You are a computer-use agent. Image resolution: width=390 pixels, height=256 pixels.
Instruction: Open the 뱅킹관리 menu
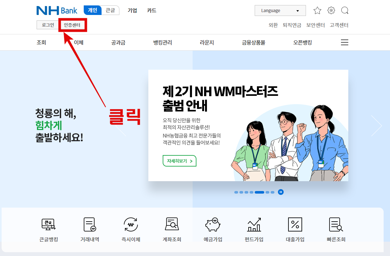click(x=163, y=42)
